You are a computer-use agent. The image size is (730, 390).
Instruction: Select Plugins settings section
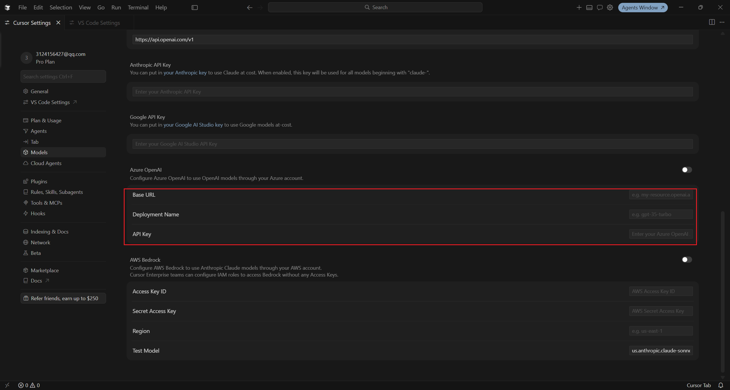63,181
